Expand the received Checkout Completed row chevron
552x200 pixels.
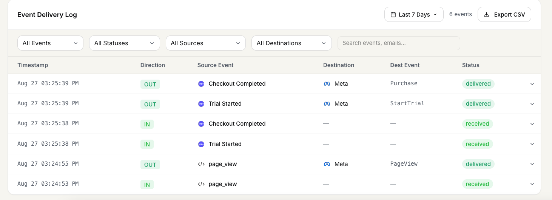point(532,124)
